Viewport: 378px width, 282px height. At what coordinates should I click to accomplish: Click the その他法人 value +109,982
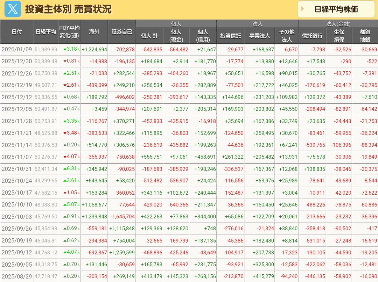click(287, 97)
